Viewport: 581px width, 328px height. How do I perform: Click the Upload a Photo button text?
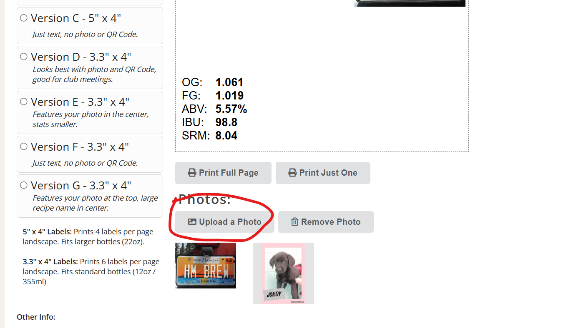click(x=230, y=222)
